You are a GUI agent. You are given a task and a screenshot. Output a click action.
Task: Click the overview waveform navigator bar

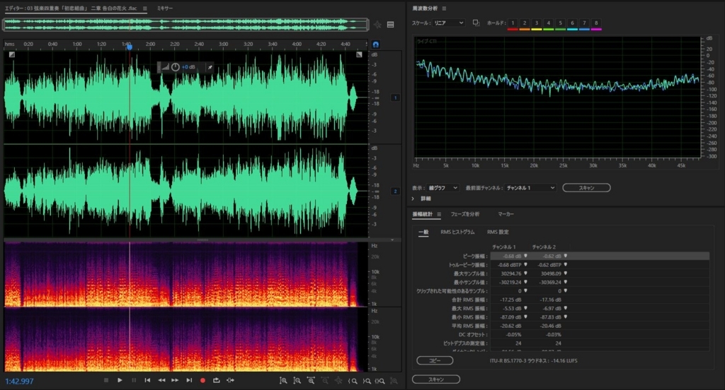click(186, 25)
